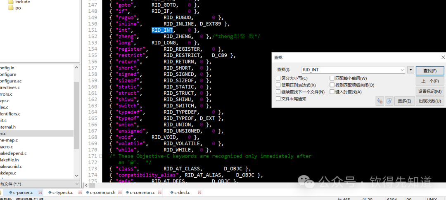Click the 'po' folder icon in tree
Image resolution: width=446 pixels, height=200 pixels.
point(11,8)
